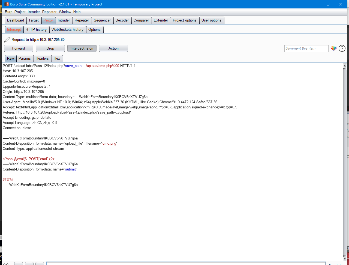
Task: Open the Action dropdown button
Action: pos(113,48)
